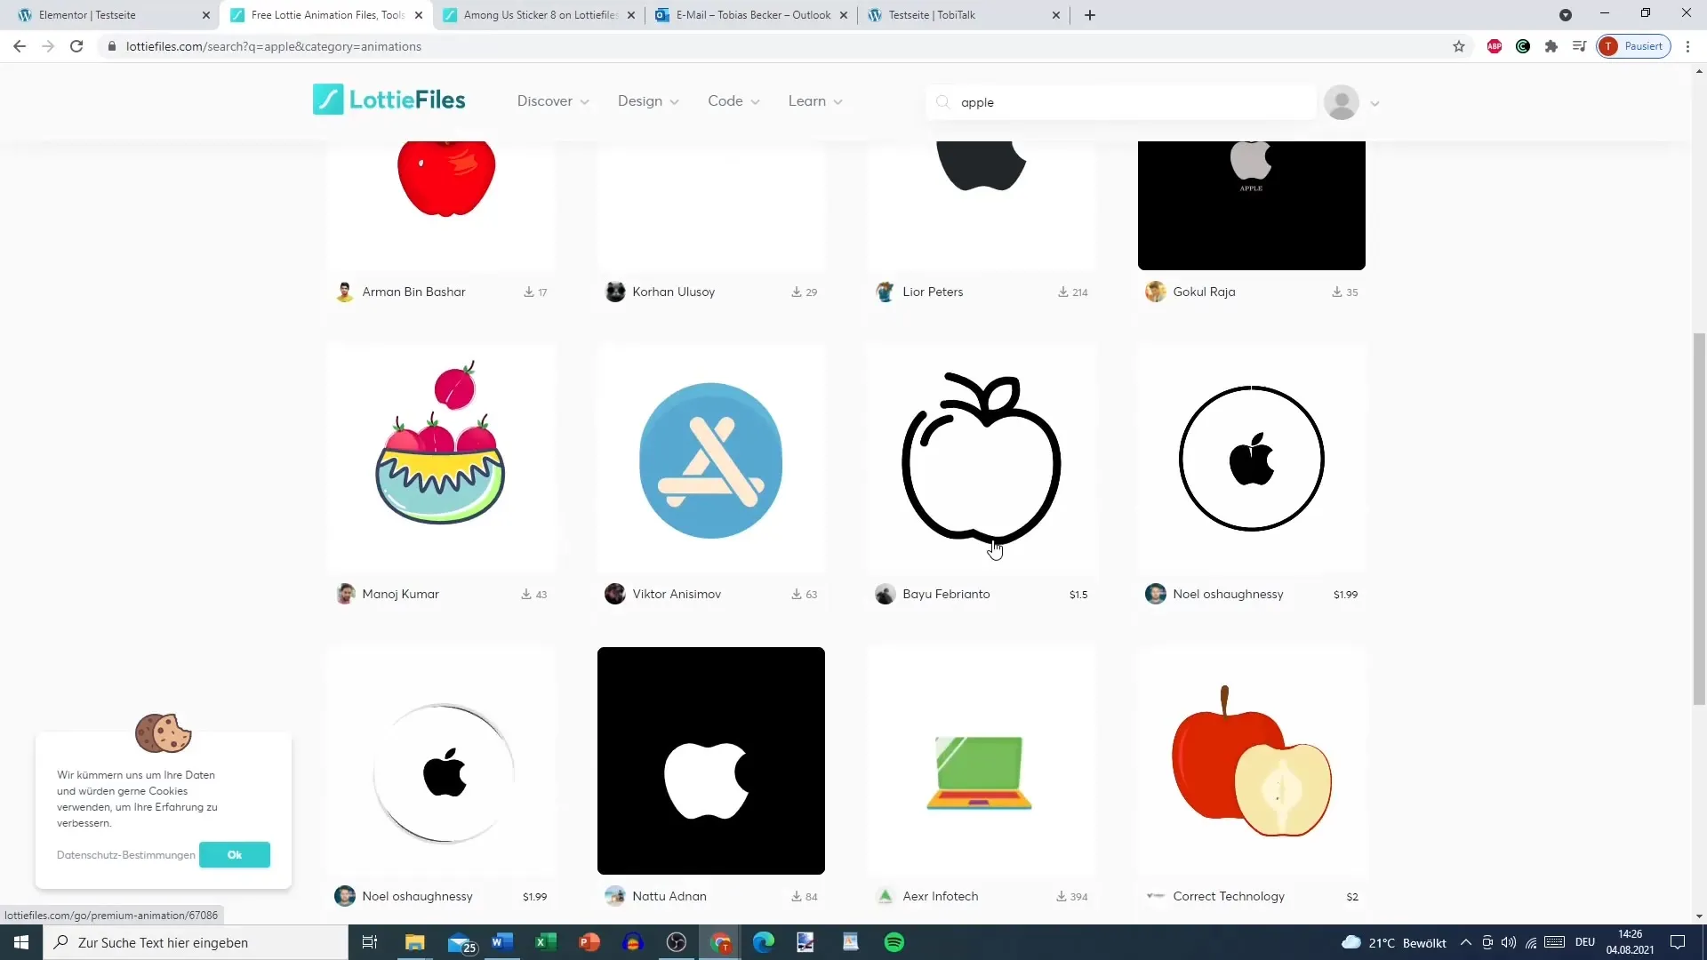Open Word from the taskbar
Screen dimensions: 1707x960
click(502, 942)
